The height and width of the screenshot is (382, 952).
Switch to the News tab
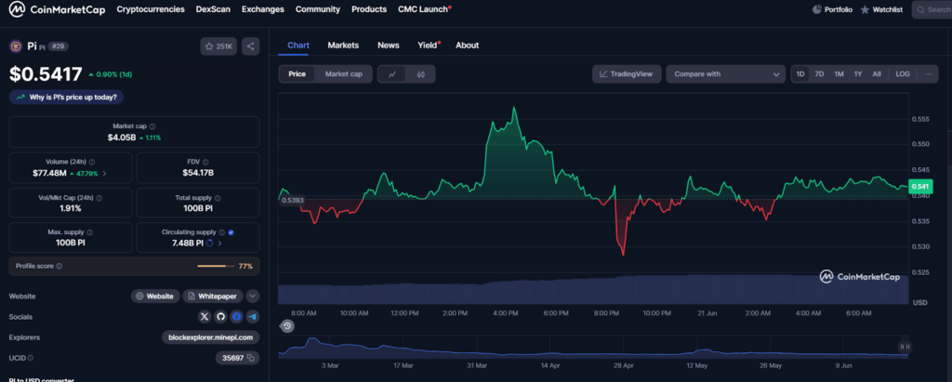click(x=389, y=46)
